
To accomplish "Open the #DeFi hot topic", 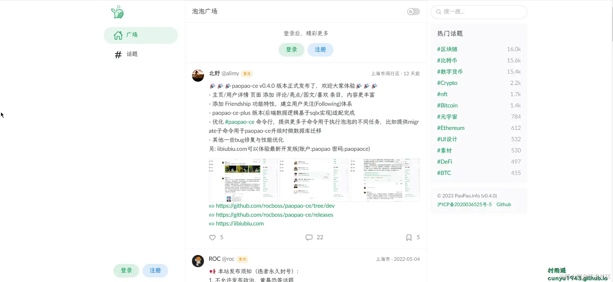I will pyautogui.click(x=445, y=162).
